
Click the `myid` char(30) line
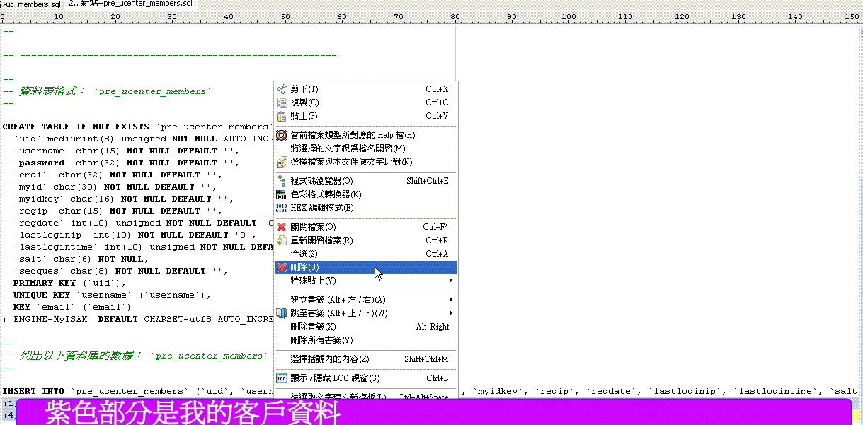click(x=116, y=187)
